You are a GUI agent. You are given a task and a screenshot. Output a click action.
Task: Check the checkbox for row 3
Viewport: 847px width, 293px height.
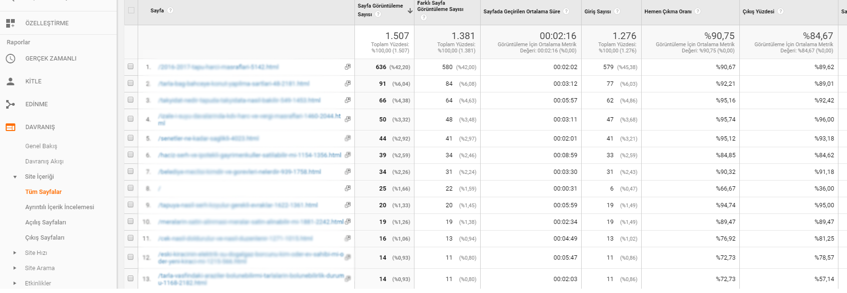tap(131, 100)
